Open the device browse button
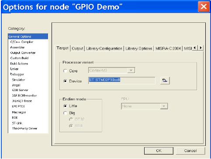 coord(165,81)
